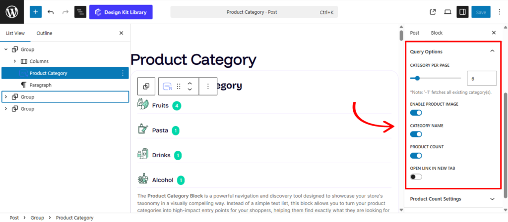Viewport: 508px width, 222px height.
Task: Open the Design Kit Library
Action: pos(121,12)
